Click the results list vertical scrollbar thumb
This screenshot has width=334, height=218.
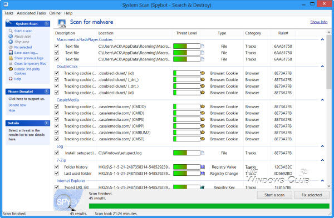pos(328,62)
